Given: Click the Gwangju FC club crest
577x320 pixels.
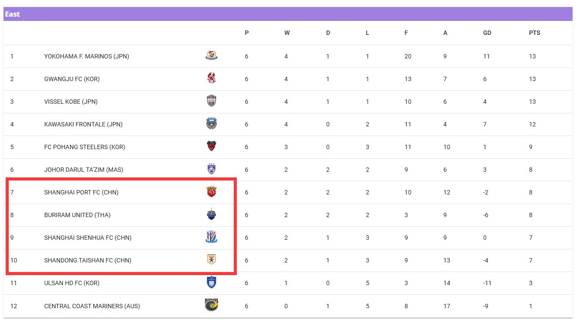Looking at the screenshot, I should [212, 78].
